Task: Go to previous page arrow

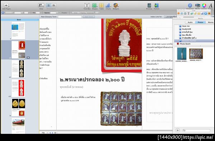Action: click(x=50, y=133)
